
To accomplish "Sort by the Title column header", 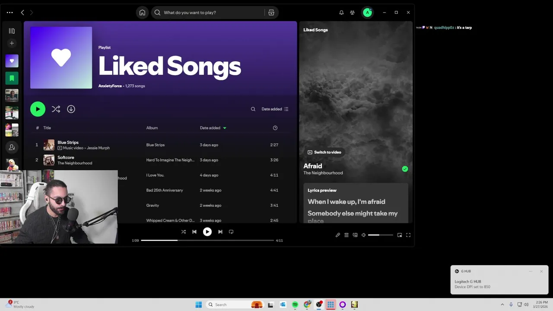I will click(47, 128).
